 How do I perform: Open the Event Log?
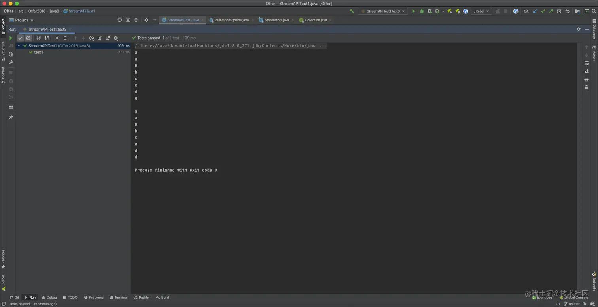[x=542, y=297]
